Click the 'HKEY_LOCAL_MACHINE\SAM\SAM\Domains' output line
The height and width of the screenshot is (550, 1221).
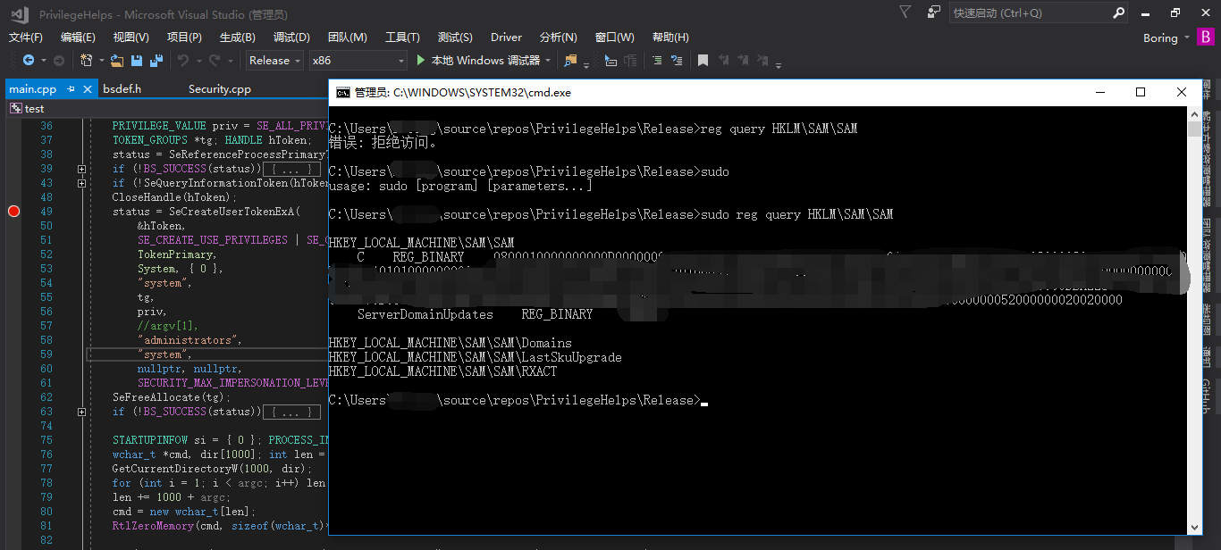[451, 343]
